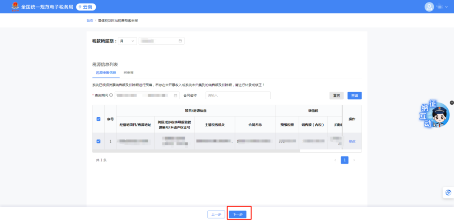Click the 查询 button
The height and width of the screenshot is (222, 454).
[354, 95]
